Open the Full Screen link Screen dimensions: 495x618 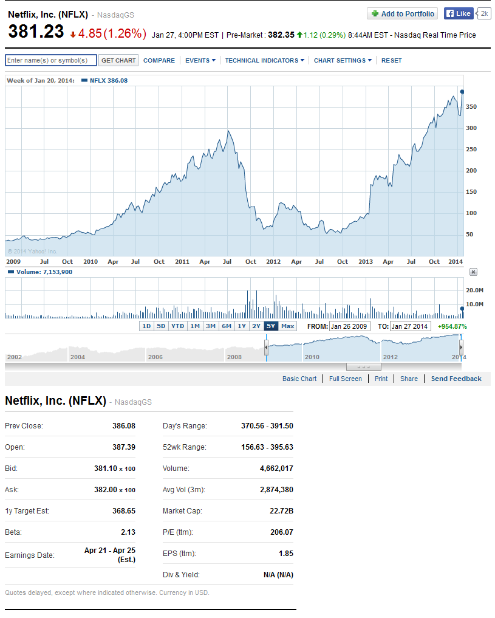pyautogui.click(x=346, y=379)
